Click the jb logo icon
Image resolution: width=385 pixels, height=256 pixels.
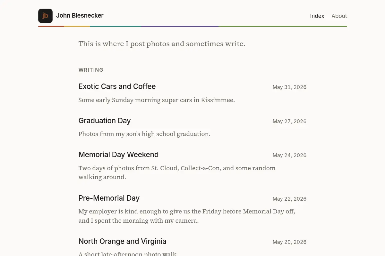click(45, 16)
